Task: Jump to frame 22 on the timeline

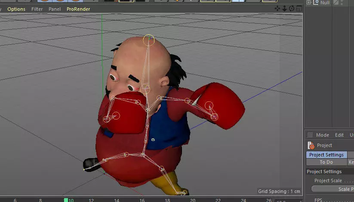Action: pos(218,200)
